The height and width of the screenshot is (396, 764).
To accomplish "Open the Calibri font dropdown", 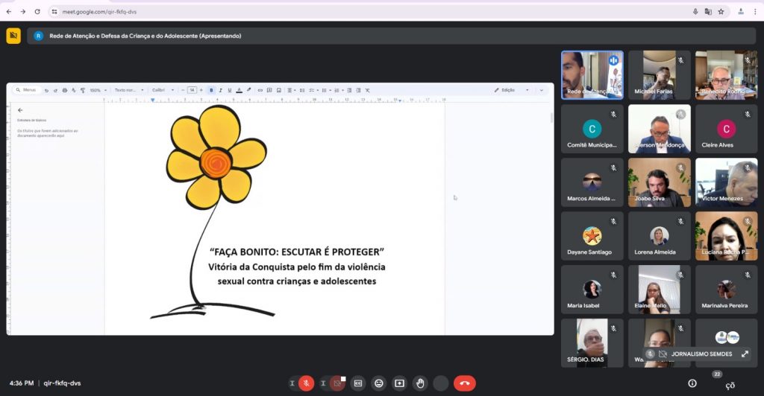I will click(163, 90).
